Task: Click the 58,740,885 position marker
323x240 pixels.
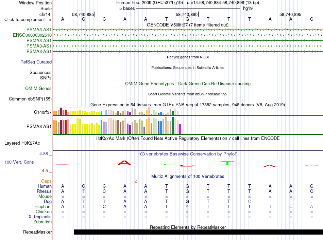Action: 83,14
